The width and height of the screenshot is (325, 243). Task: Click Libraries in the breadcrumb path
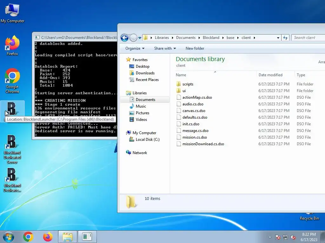(x=162, y=38)
